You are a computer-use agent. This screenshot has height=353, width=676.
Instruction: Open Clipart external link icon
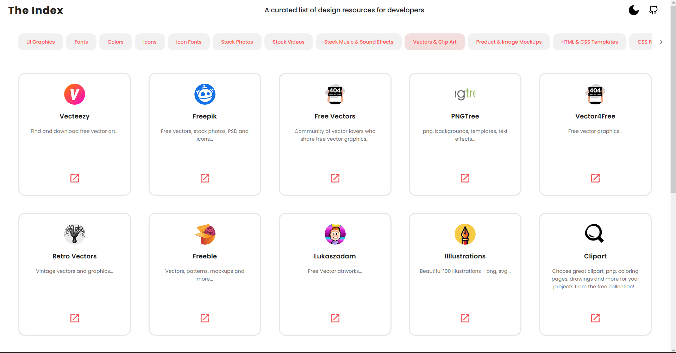pos(595,318)
